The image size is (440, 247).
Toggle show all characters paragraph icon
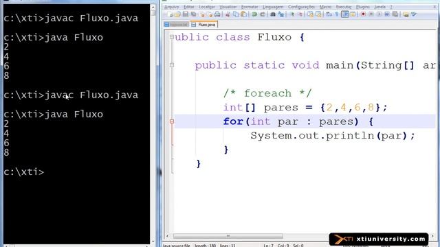click(337, 14)
